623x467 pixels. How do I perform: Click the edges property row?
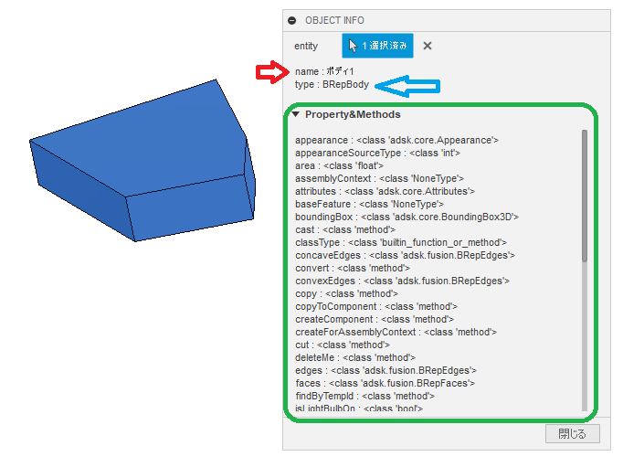385,370
